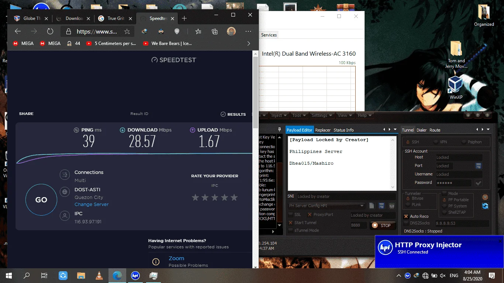Open the Services tab in Task Manager
Image resolution: width=504 pixels, height=283 pixels.
tap(269, 35)
